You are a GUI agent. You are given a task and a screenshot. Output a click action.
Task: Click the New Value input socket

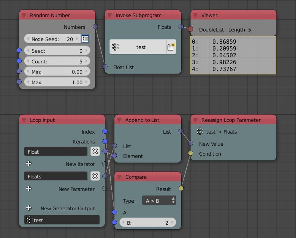190,143
